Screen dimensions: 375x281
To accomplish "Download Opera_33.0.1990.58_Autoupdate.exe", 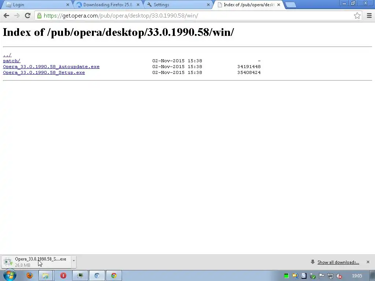I will [x=51, y=67].
